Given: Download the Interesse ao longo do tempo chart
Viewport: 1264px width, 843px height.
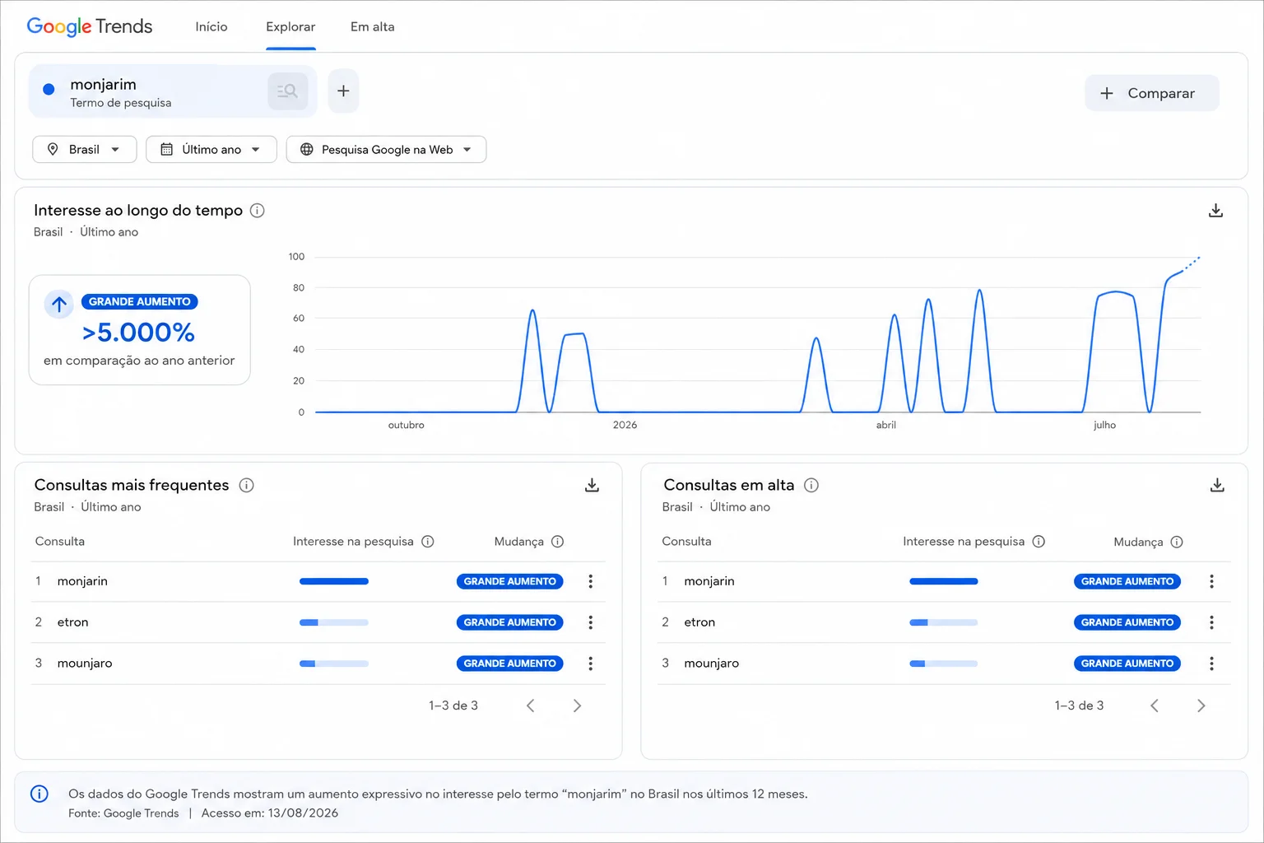Looking at the screenshot, I should click(x=1215, y=211).
